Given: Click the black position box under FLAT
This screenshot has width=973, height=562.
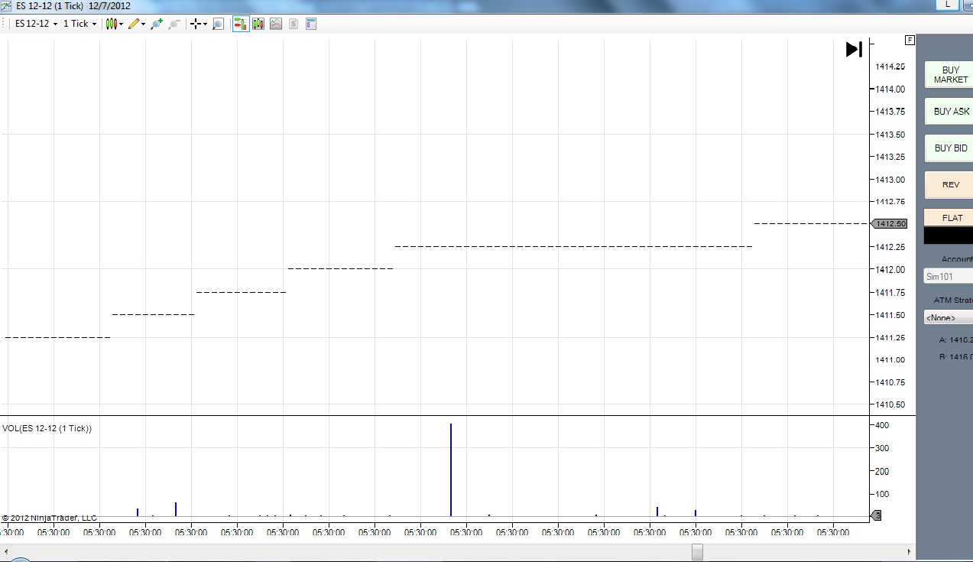Looking at the screenshot, I should (949, 236).
